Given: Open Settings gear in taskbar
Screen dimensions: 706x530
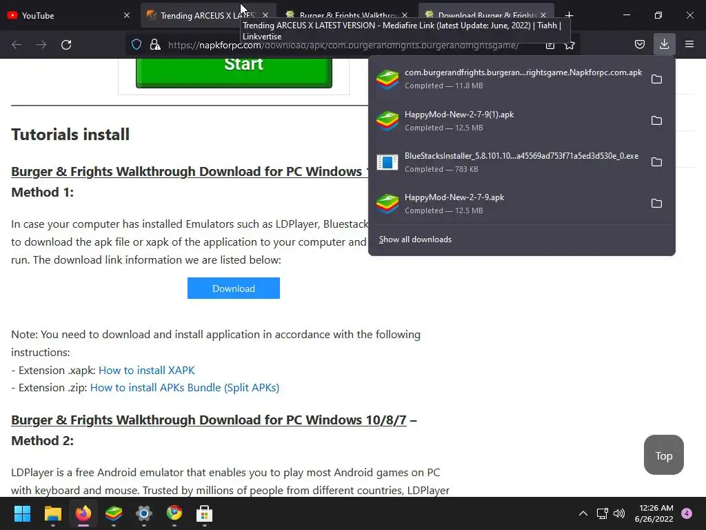Looking at the screenshot, I should (144, 513).
